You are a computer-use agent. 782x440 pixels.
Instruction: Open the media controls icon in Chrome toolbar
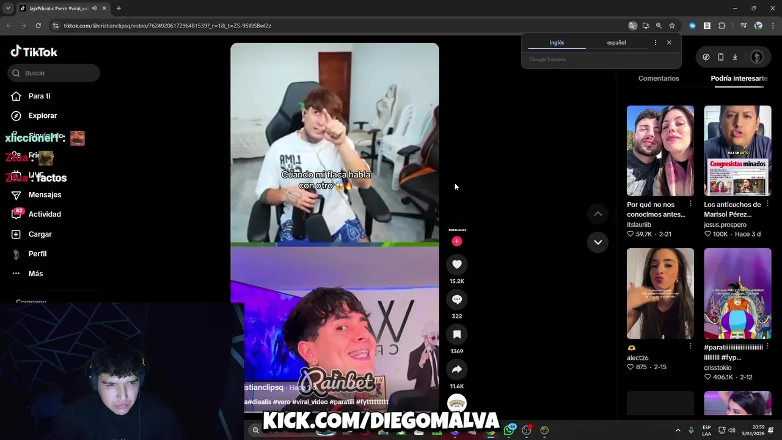[743, 26]
